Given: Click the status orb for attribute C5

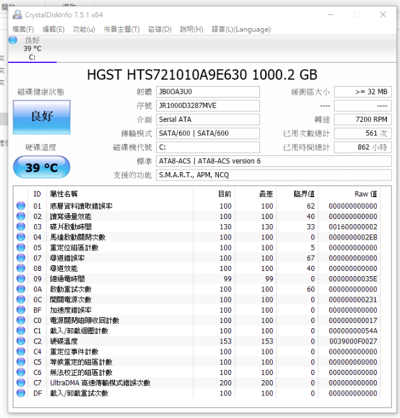Looking at the screenshot, I should 21,361.
